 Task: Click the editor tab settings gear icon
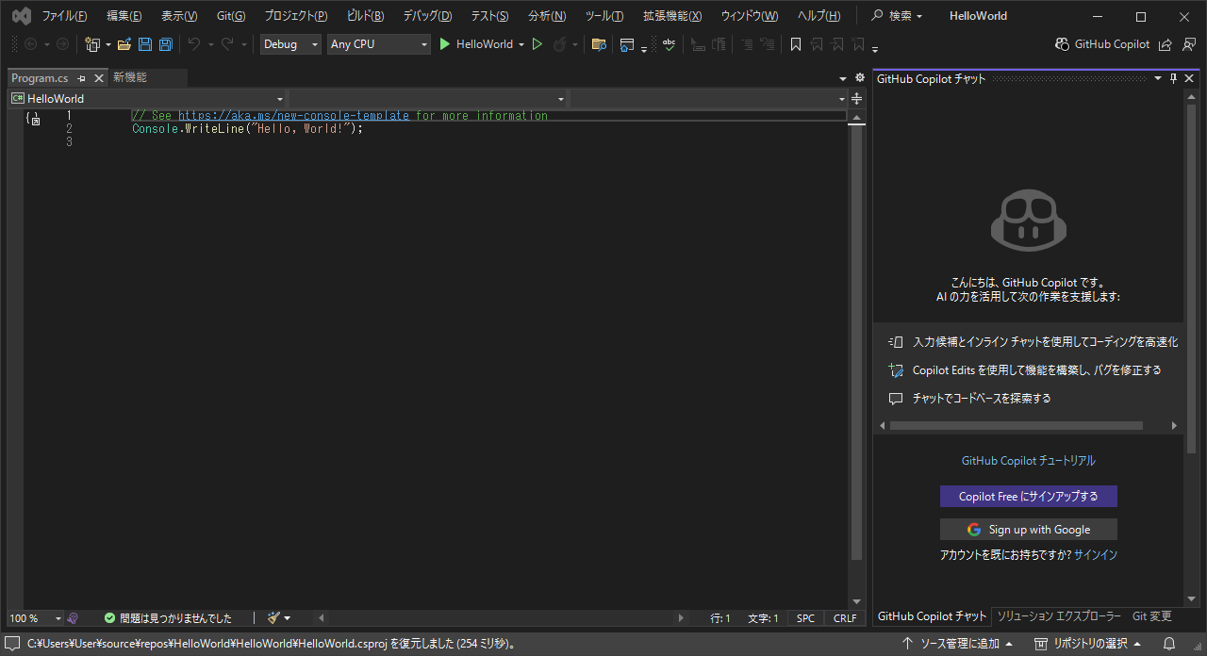pos(859,78)
